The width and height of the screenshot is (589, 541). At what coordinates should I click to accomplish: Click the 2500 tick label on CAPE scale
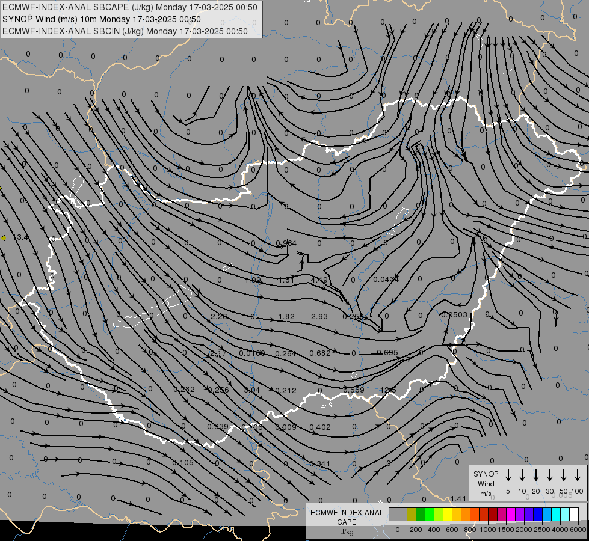pos(541,530)
